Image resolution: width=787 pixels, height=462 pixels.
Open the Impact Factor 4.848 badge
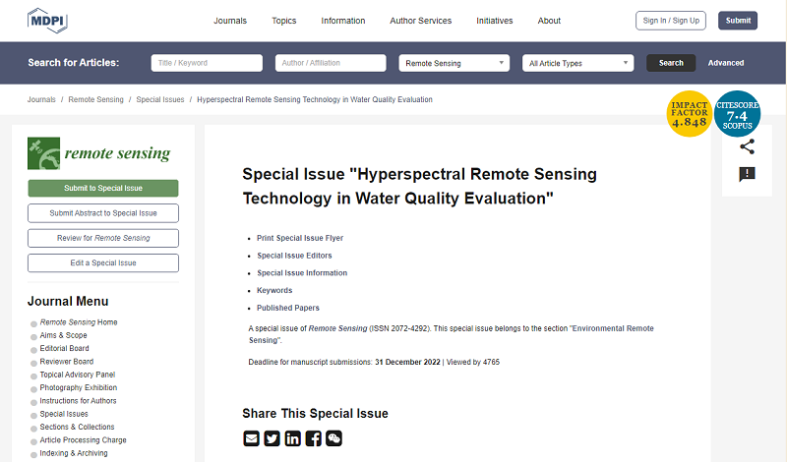coord(689,114)
